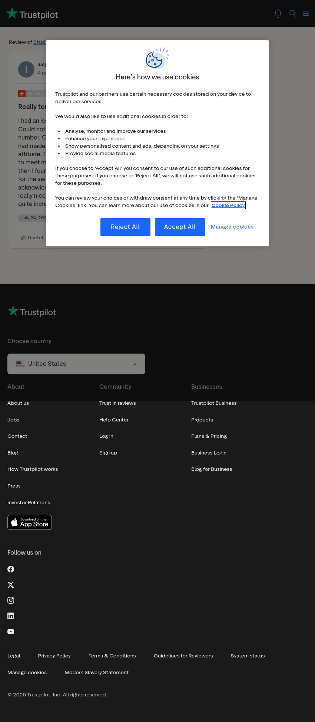Click the search magnifier icon
The width and height of the screenshot is (315, 722).
click(x=293, y=13)
